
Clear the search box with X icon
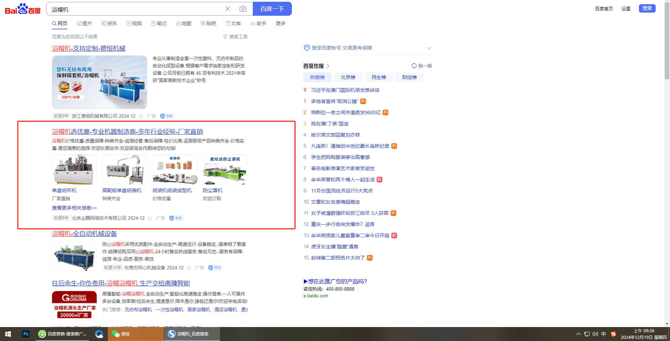228,9
